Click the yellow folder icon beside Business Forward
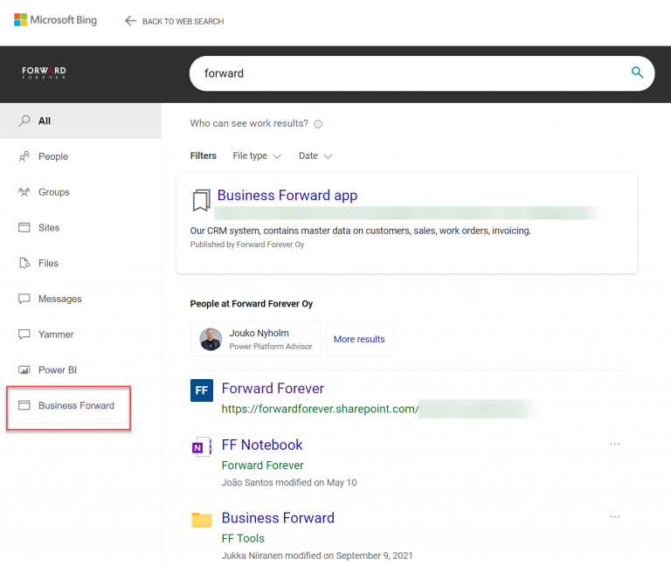This screenshot has height=566, width=671. [x=202, y=520]
